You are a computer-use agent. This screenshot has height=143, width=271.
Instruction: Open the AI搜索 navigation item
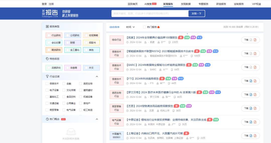(150, 4)
